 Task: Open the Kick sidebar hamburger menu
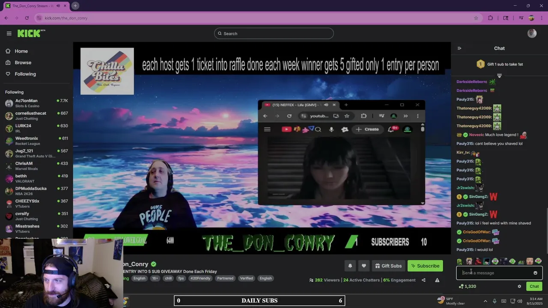coord(9,33)
